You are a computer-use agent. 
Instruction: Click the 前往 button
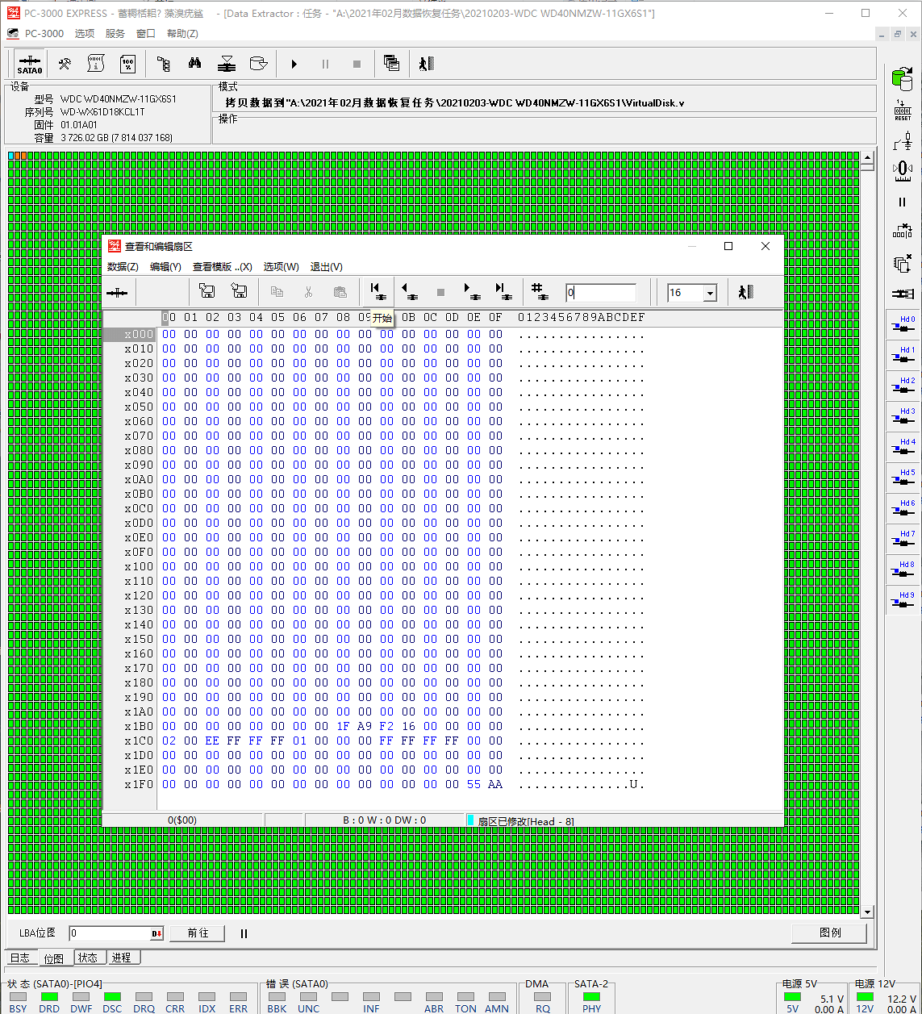click(x=198, y=933)
